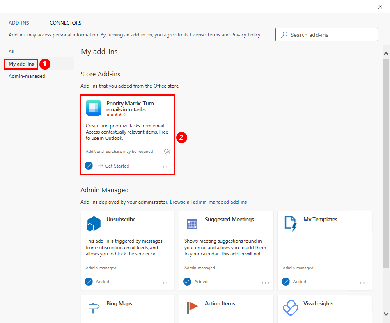
Task: Select Admin-managed in the sidebar
Action: [x=27, y=76]
